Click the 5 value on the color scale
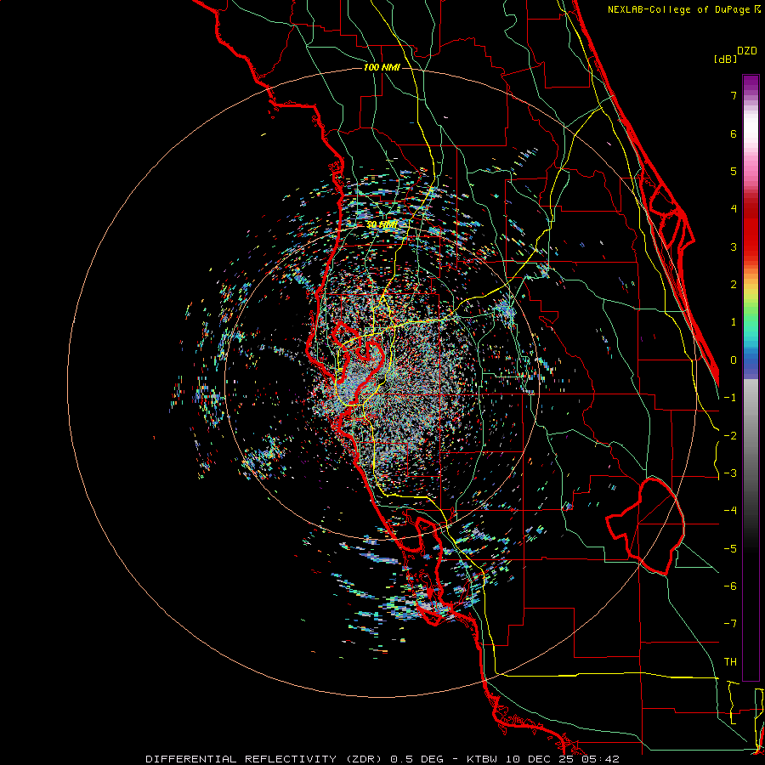Image resolution: width=765 pixels, height=765 pixels. point(734,171)
